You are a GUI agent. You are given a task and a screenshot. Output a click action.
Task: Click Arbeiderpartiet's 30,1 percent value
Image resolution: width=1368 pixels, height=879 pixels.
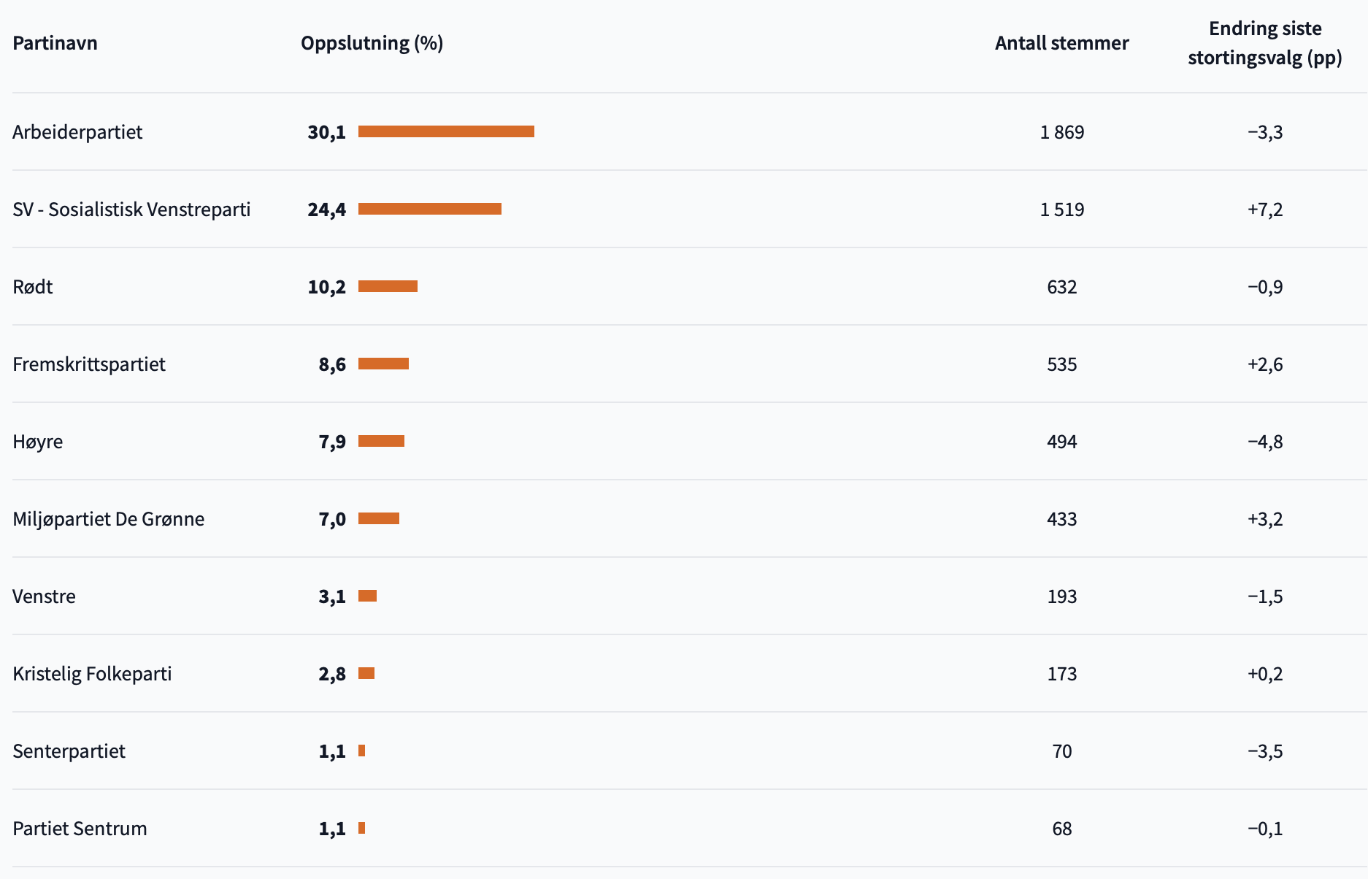(326, 132)
